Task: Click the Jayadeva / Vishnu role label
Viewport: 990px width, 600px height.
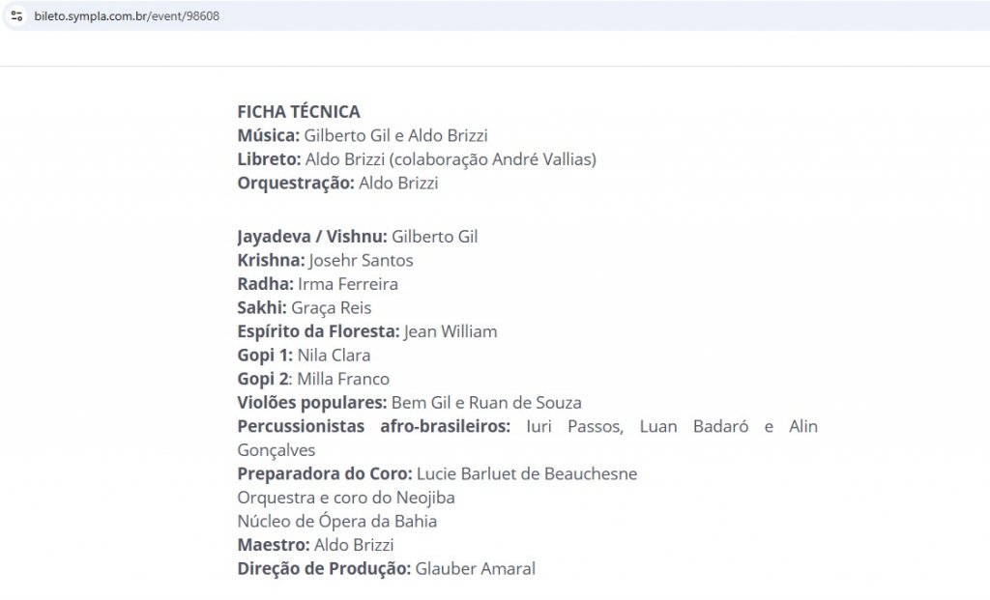Action: point(311,237)
